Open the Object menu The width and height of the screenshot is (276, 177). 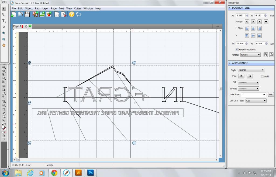[29, 8]
